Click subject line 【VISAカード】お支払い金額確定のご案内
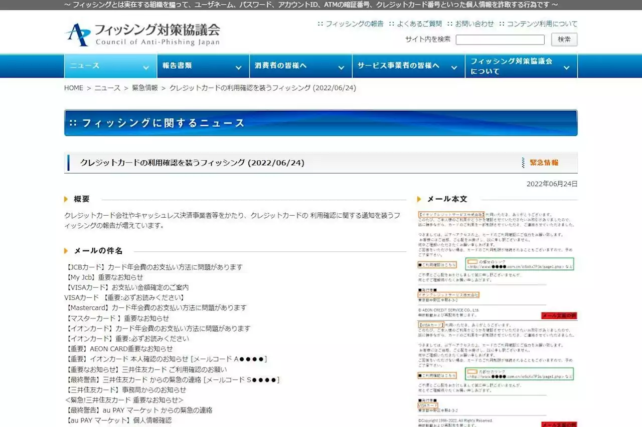Image resolution: width=642 pixels, height=427 pixels. coord(127,287)
